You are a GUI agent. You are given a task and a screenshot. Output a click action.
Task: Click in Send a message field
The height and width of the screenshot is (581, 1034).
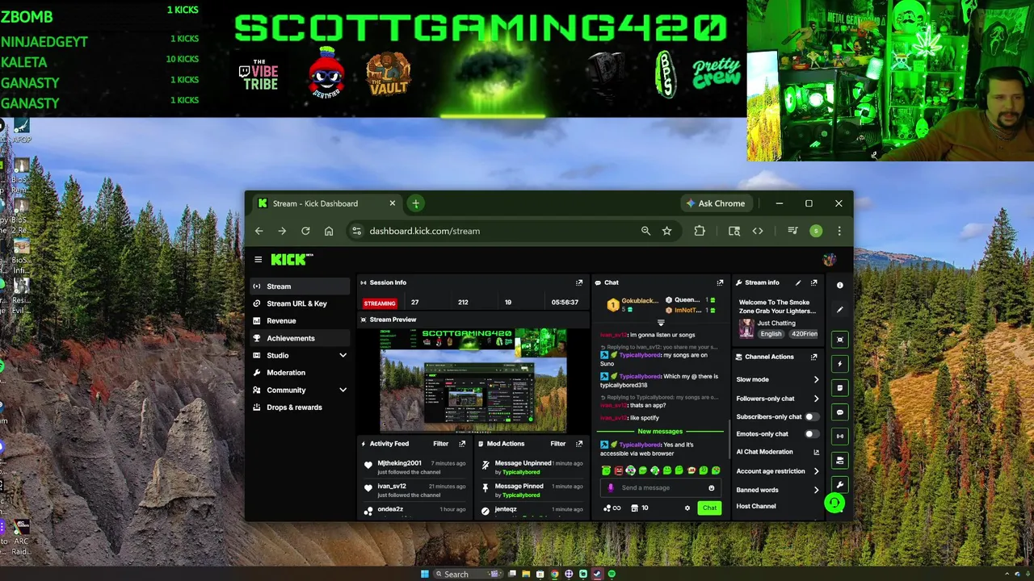click(661, 487)
